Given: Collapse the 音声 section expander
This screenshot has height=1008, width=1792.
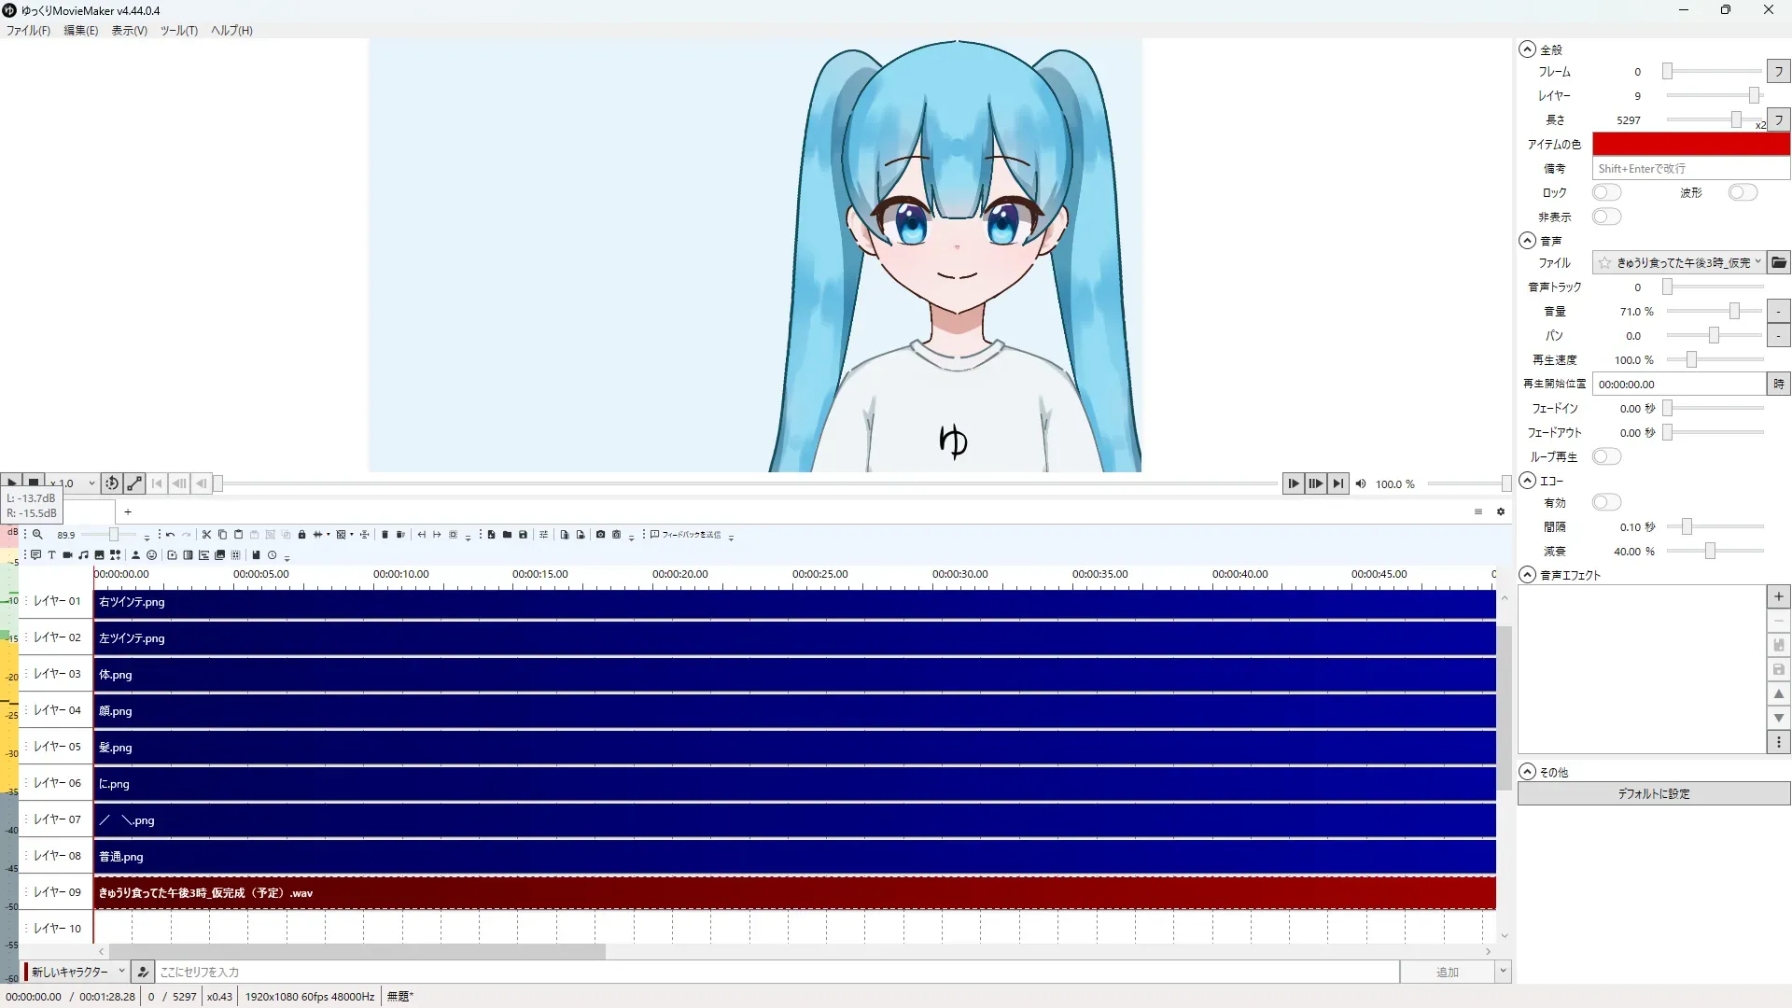Looking at the screenshot, I should pos(1527,241).
